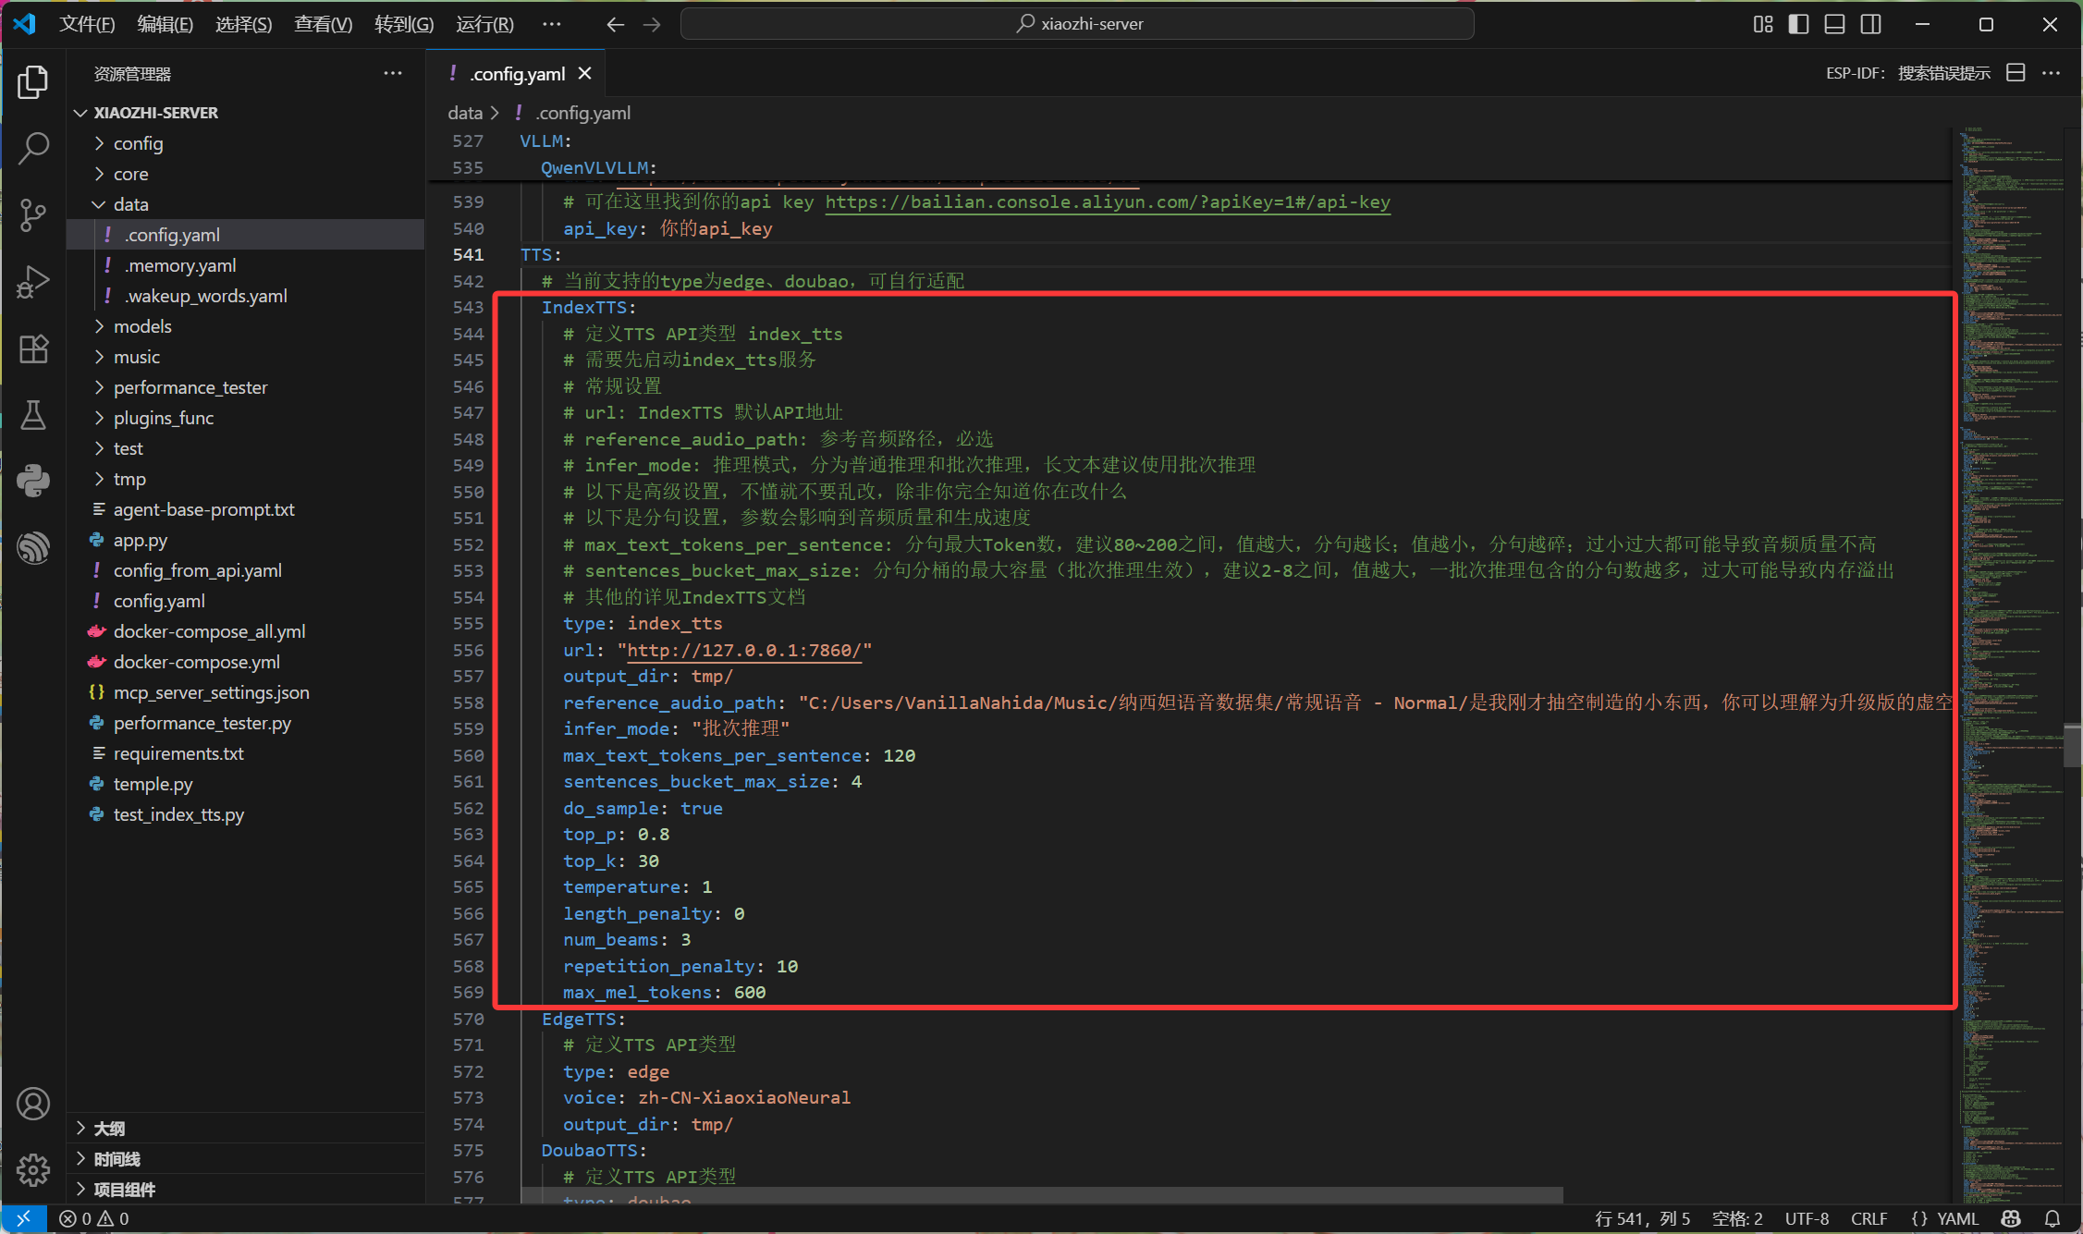
Task: Toggle the bottom panel layout button
Action: (1834, 24)
